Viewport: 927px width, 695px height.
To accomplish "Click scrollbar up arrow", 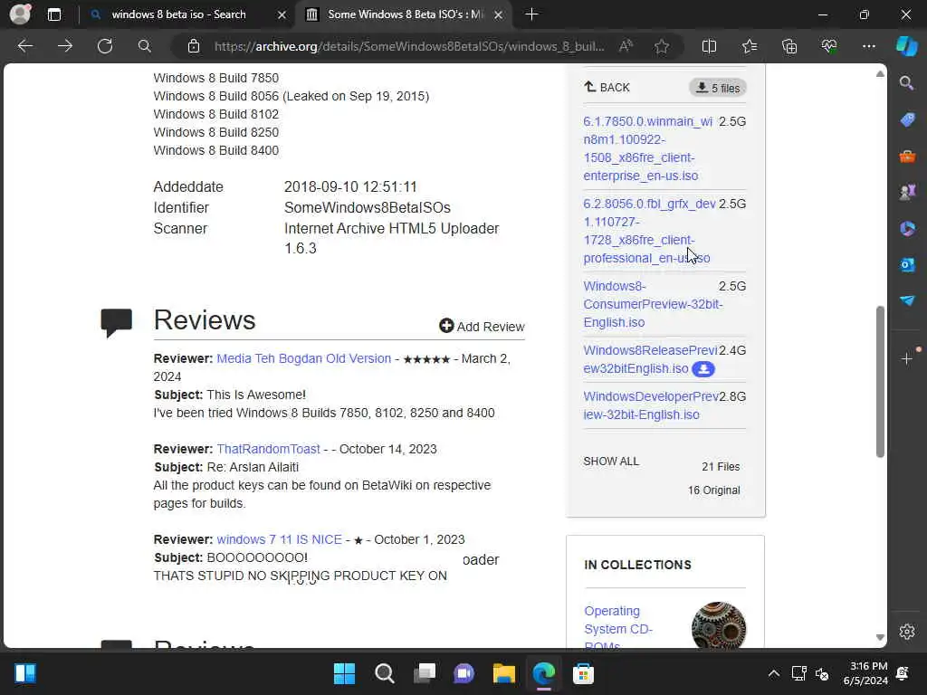I will (x=880, y=74).
